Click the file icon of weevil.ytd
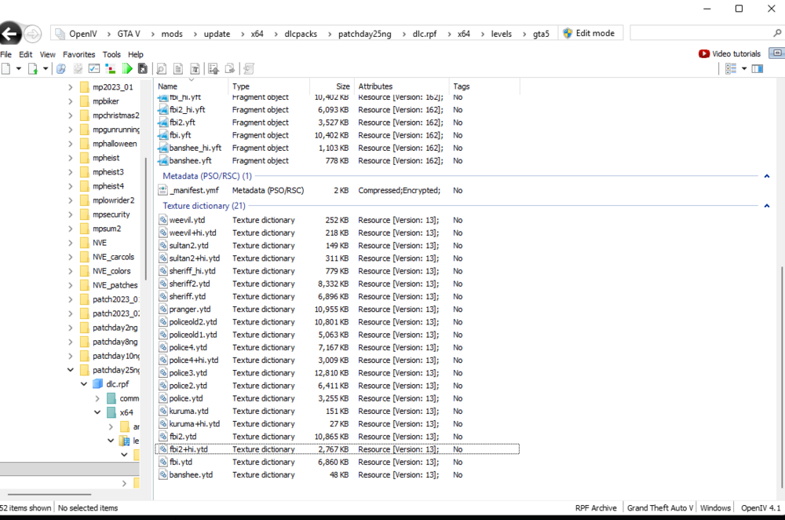This screenshot has width=785, height=520. [163, 219]
